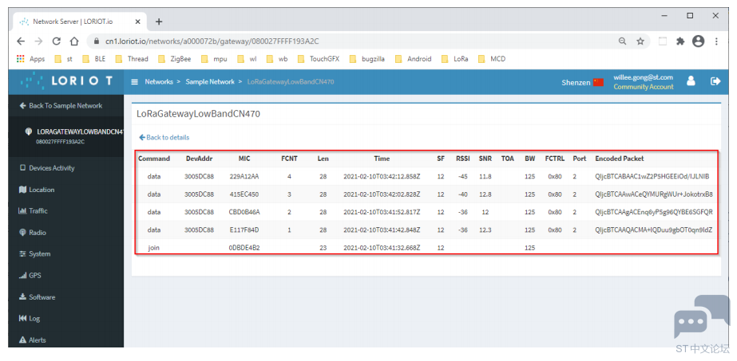Open the ZigBee bookmark folder

175,59
